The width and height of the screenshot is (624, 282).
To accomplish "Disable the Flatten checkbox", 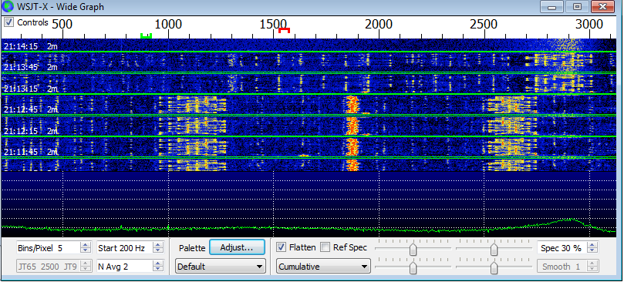I will [281, 247].
